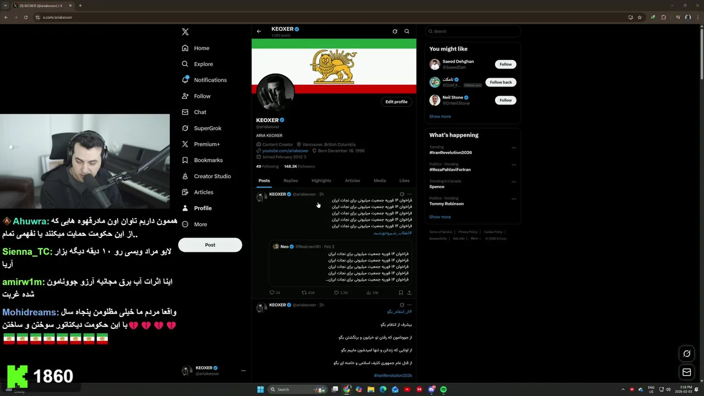Click the white Post button
The height and width of the screenshot is (396, 704).
tap(210, 245)
